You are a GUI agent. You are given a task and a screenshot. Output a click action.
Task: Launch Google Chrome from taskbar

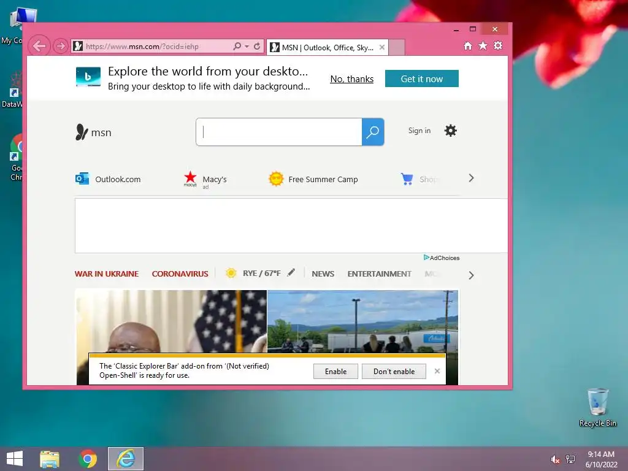pos(88,459)
